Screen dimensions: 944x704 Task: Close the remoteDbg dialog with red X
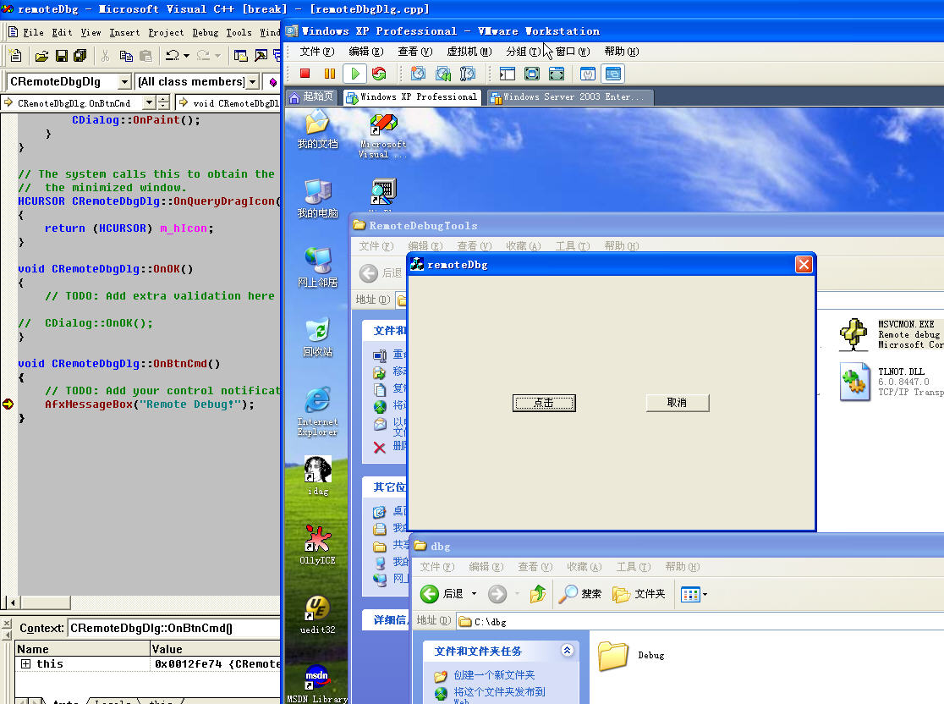click(804, 264)
